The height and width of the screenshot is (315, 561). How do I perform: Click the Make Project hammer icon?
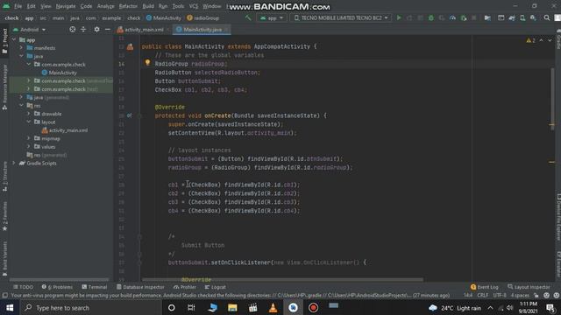[x=248, y=17]
